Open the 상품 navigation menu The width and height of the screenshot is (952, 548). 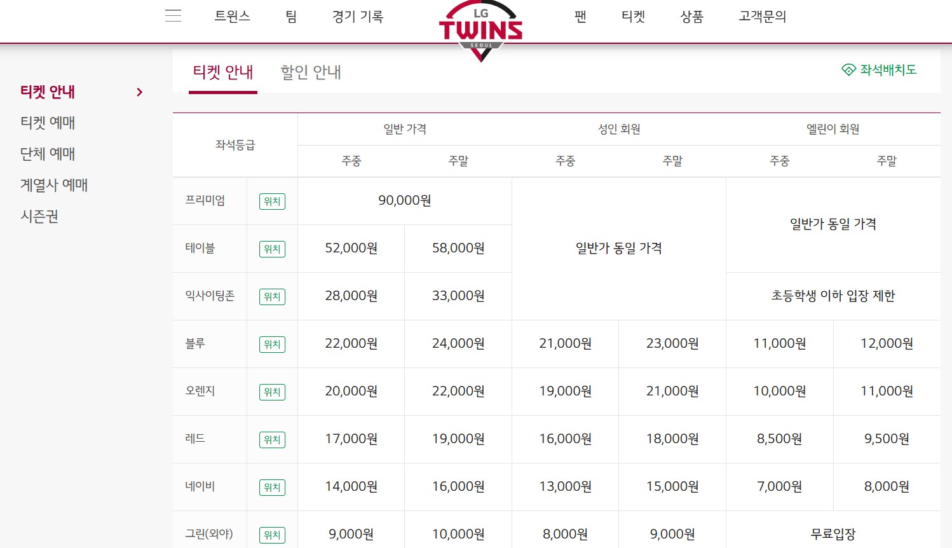691,17
